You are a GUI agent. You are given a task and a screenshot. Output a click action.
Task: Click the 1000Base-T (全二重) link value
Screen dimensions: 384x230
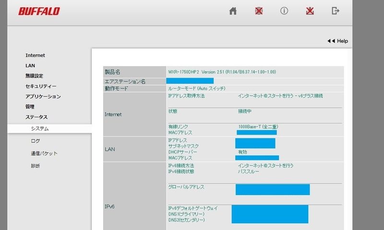point(258,127)
